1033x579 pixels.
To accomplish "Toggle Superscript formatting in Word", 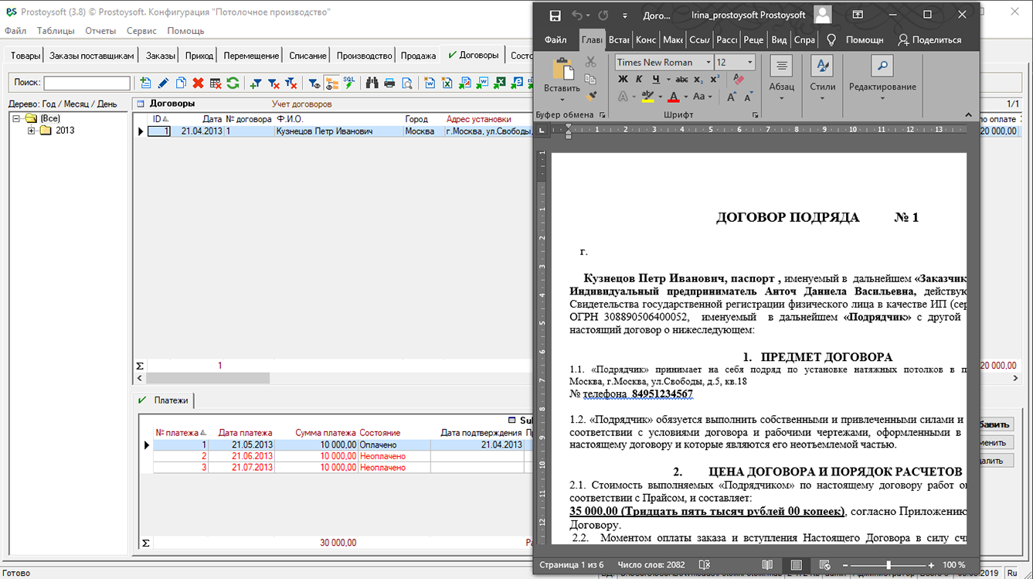I will (x=715, y=79).
